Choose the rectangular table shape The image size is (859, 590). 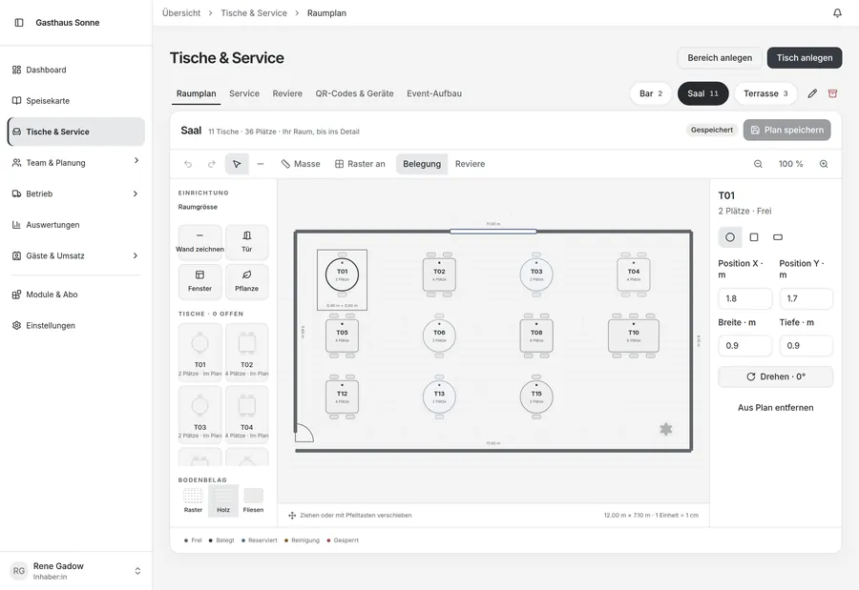click(x=778, y=237)
